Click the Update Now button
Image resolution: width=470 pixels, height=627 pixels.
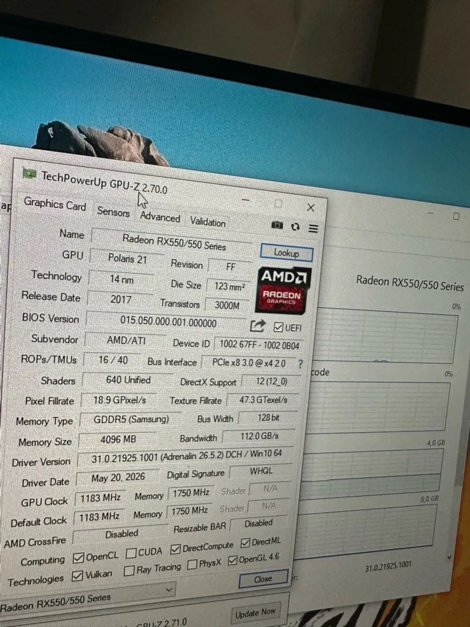(256, 613)
